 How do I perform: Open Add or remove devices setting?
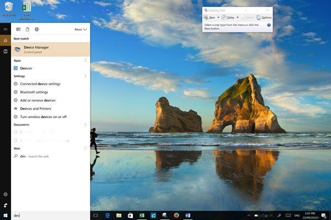(x=51, y=100)
